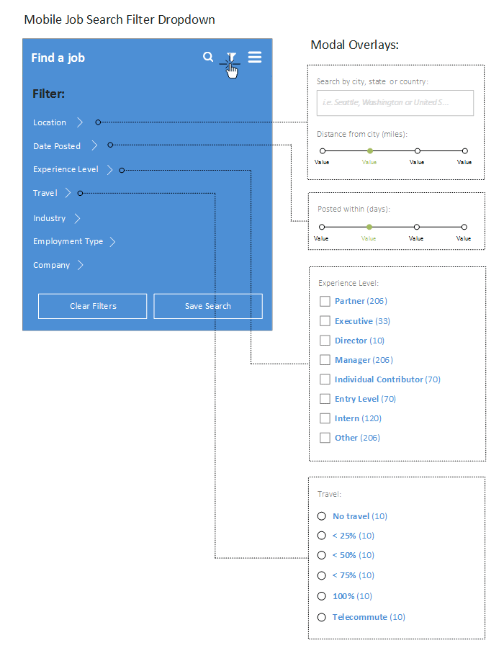This screenshot has height=648, width=504.
Task: Click the Clear Filters button
Action: pyautogui.click(x=93, y=306)
